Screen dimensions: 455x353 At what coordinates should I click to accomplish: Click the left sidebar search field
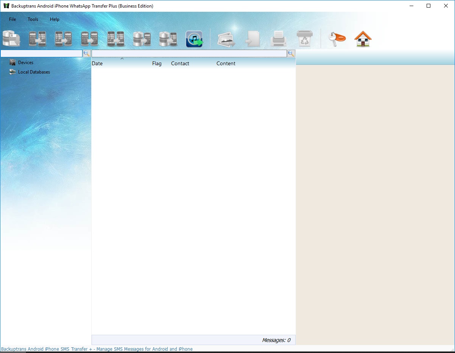tap(42, 53)
